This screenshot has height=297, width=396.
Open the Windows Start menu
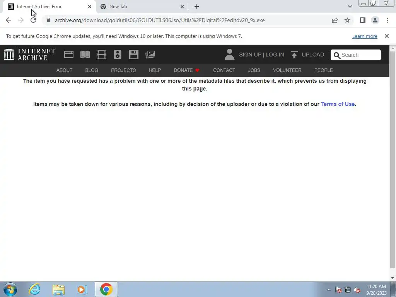point(10,289)
